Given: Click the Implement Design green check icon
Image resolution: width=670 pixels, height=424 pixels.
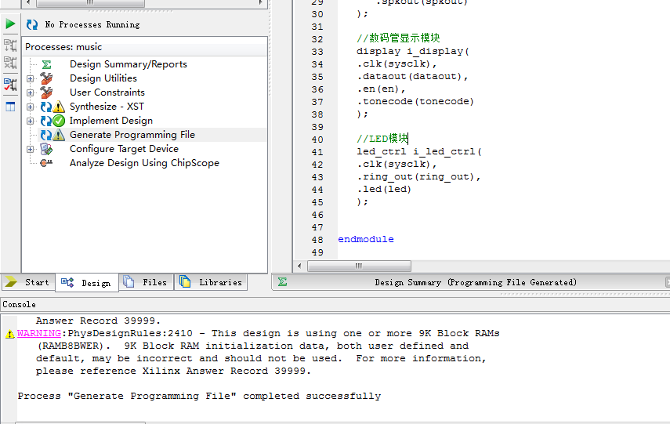Looking at the screenshot, I should click(59, 121).
